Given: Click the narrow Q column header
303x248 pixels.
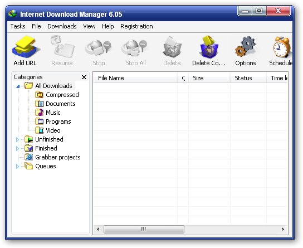Looking at the screenshot, I should (183, 78).
